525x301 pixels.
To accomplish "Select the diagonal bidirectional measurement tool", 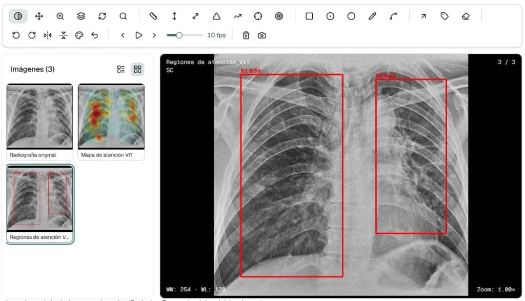I will pos(195,16).
